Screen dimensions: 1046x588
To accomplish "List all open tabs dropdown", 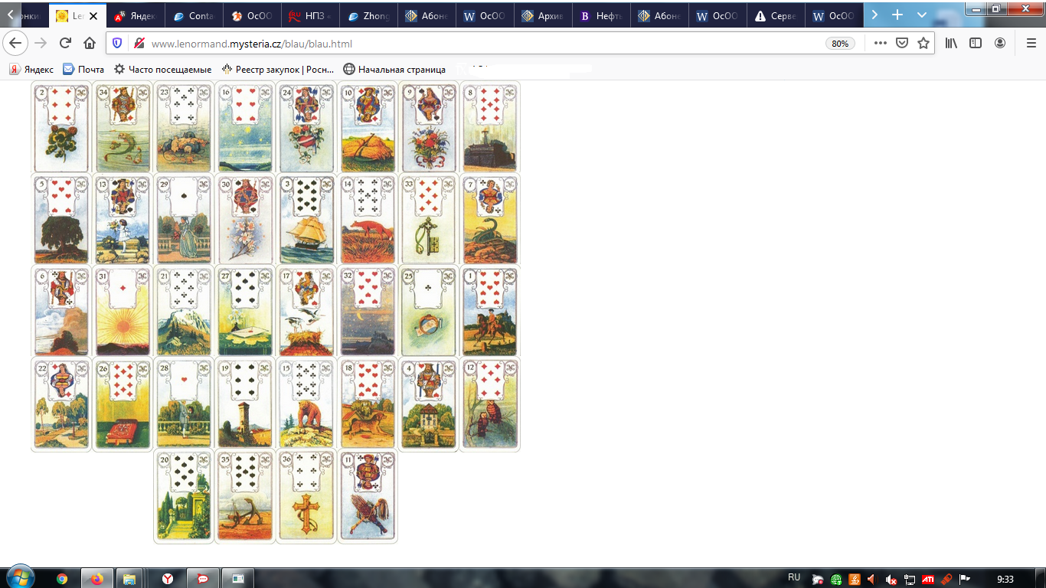I will 922,15.
